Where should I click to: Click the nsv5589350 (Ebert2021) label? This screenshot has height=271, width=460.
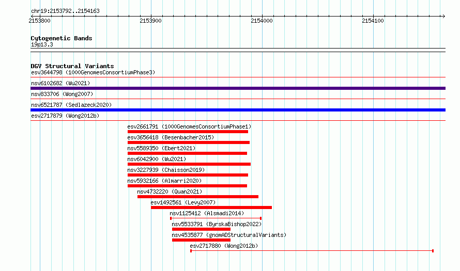[161, 148]
